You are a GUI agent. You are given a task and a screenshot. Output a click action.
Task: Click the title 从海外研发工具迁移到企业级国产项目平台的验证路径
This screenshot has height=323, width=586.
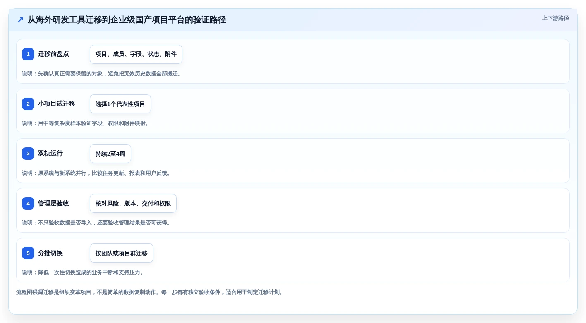(127, 20)
